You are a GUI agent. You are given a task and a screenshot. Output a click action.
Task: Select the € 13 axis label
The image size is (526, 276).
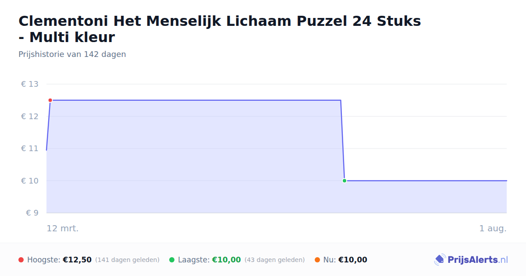[x=30, y=84]
